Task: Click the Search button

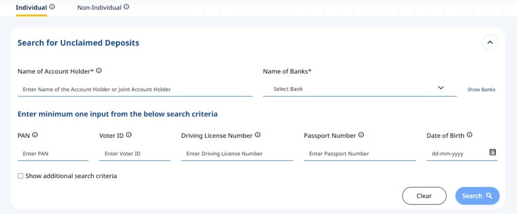Action: (477, 196)
